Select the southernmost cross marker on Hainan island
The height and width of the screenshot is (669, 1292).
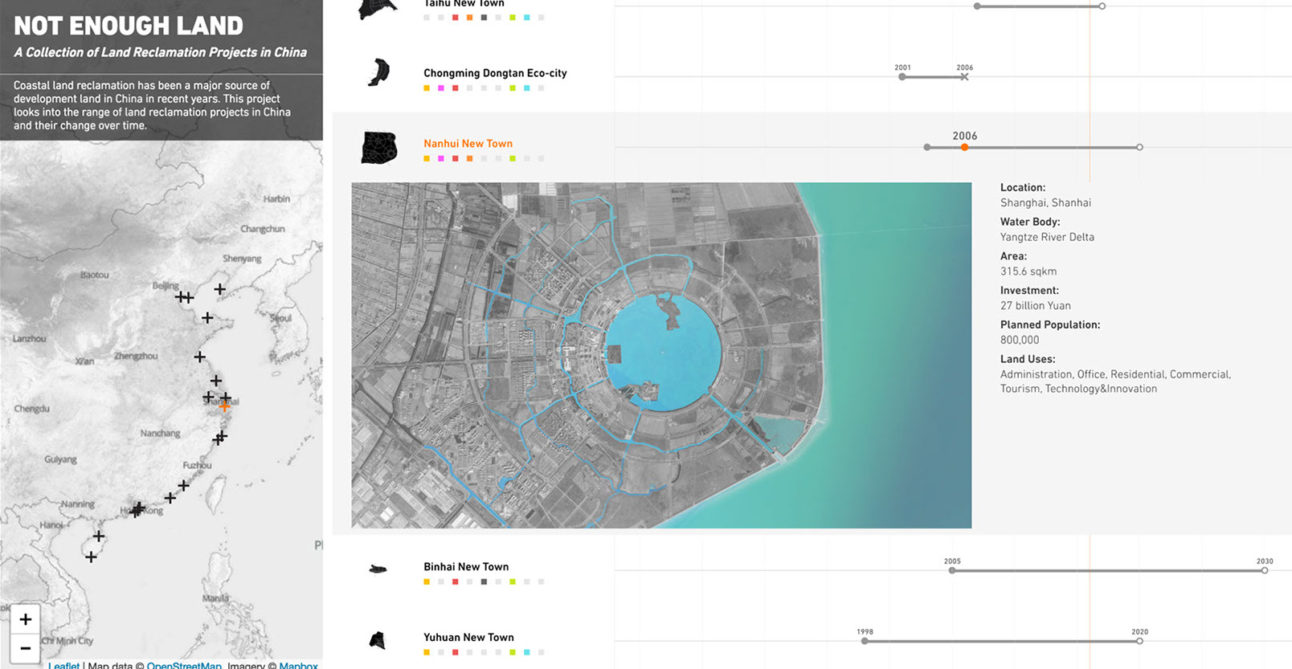(91, 557)
